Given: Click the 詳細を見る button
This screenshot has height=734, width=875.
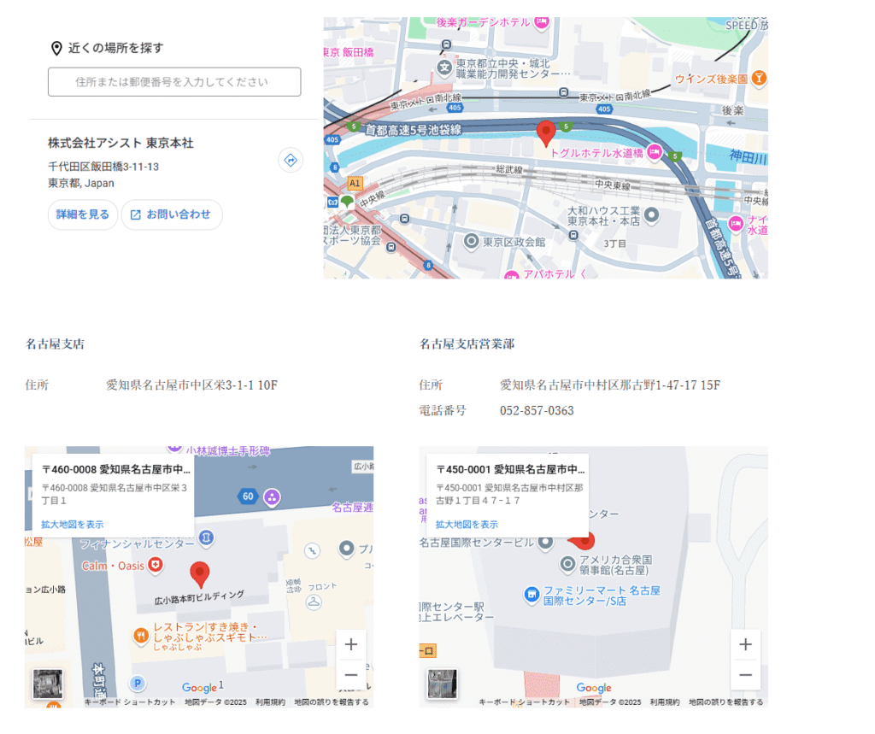Looking at the screenshot, I should [83, 214].
